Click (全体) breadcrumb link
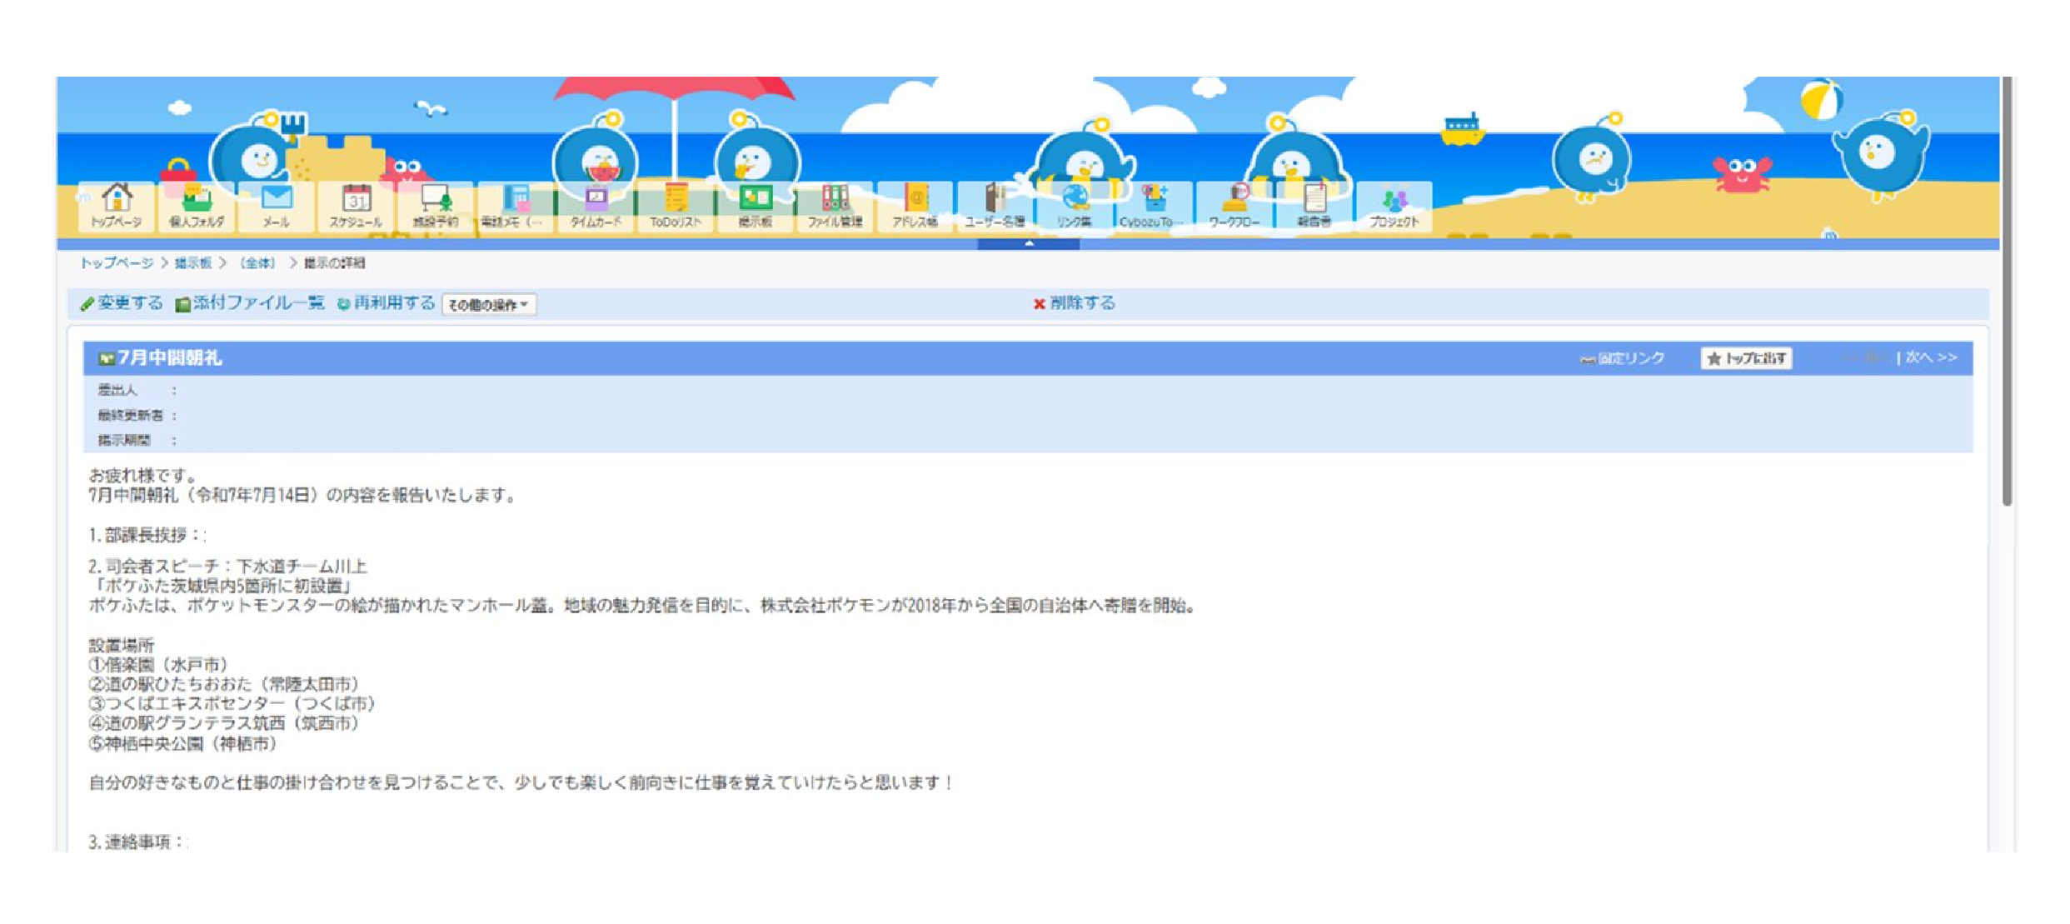This screenshot has width=2070, height=924. pyautogui.click(x=257, y=263)
